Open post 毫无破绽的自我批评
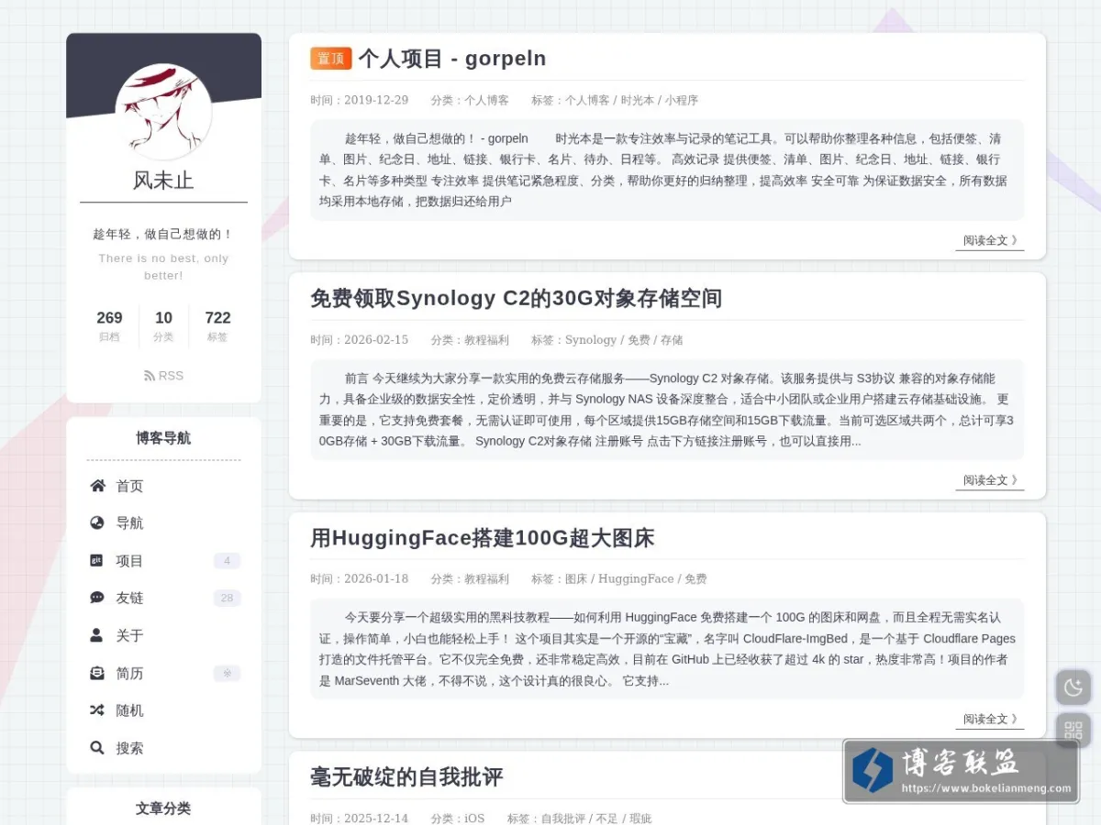The height and width of the screenshot is (825, 1101). pos(406,777)
